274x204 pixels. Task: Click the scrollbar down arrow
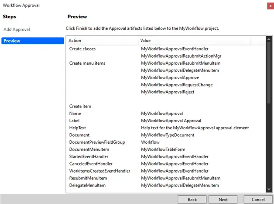click(269, 189)
